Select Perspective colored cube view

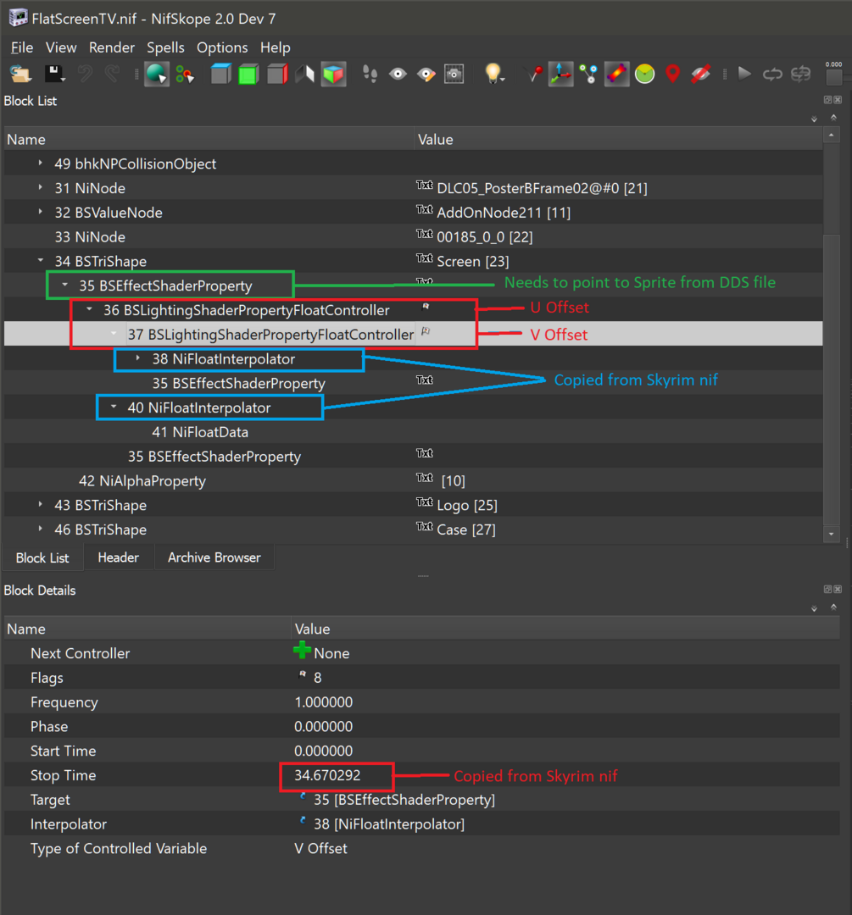pyautogui.click(x=333, y=74)
